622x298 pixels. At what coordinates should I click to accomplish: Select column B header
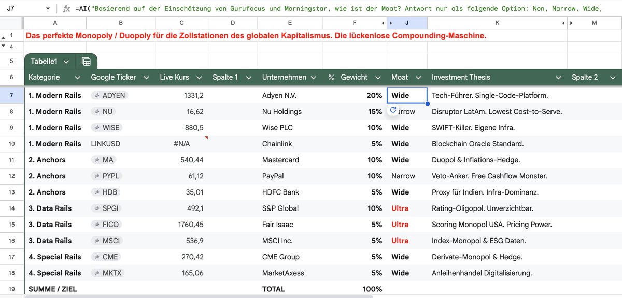pyautogui.click(x=121, y=23)
